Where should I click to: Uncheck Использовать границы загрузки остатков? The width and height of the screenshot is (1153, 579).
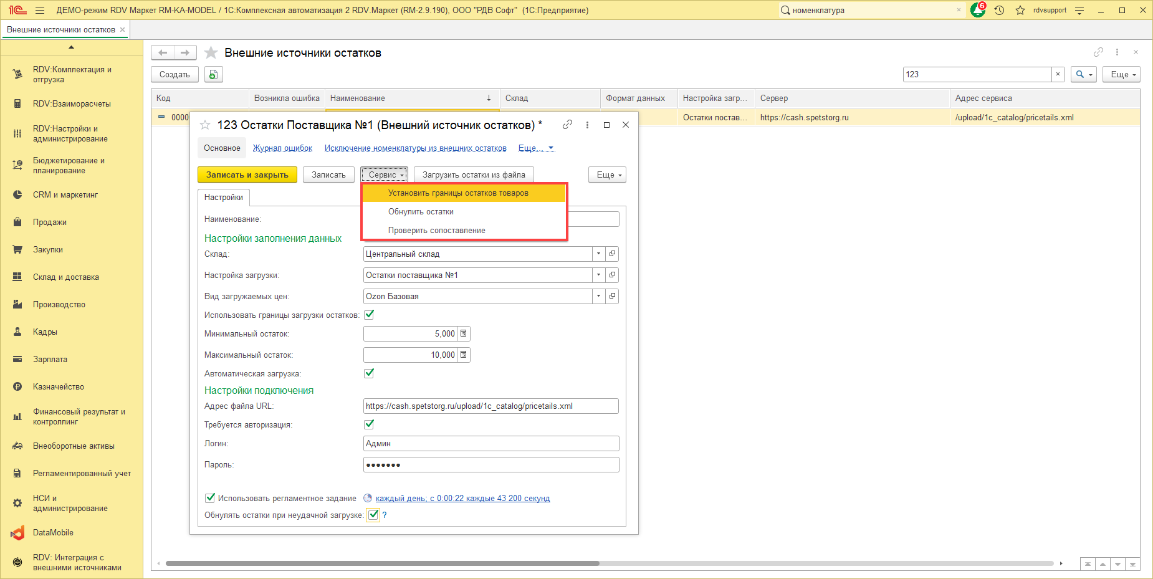369,315
